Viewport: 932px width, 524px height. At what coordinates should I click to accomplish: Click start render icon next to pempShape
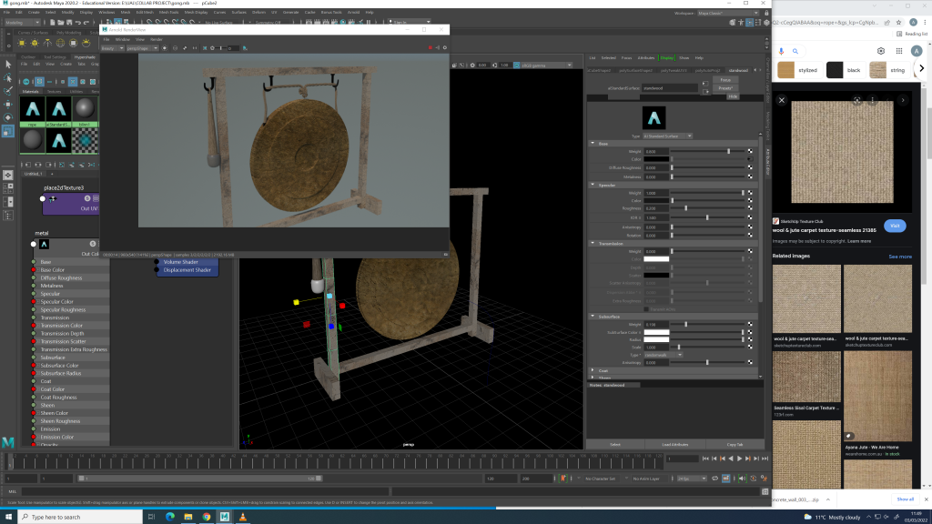(x=165, y=48)
